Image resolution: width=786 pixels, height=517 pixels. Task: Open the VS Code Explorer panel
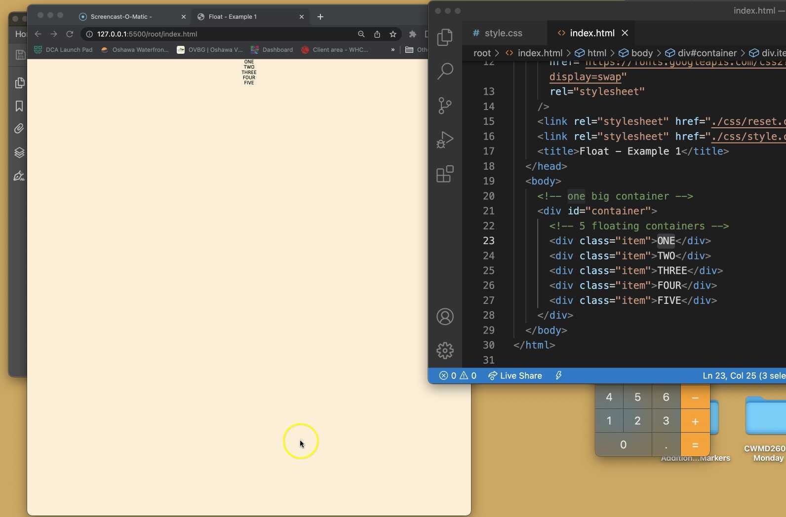tap(445, 37)
